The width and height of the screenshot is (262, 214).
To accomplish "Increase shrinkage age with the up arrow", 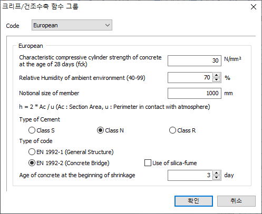I will [x=217, y=173].
